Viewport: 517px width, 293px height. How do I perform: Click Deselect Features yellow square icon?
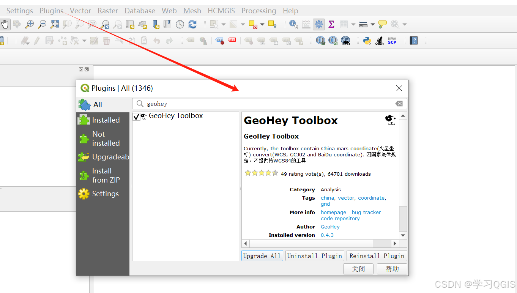(253, 24)
